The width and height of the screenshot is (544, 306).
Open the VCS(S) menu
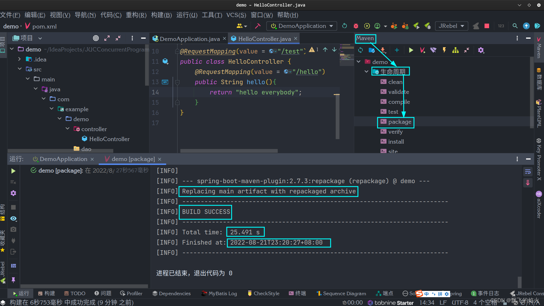236,15
